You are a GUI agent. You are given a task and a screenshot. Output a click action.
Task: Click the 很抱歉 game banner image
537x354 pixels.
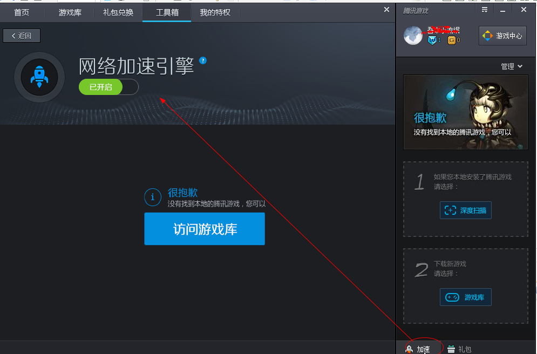pos(465,112)
